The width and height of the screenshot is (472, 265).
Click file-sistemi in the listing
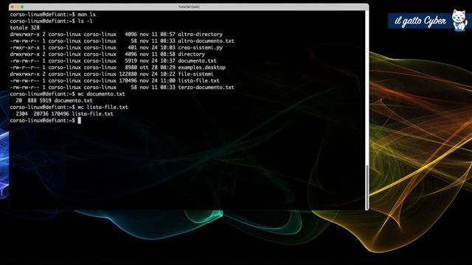coord(195,74)
